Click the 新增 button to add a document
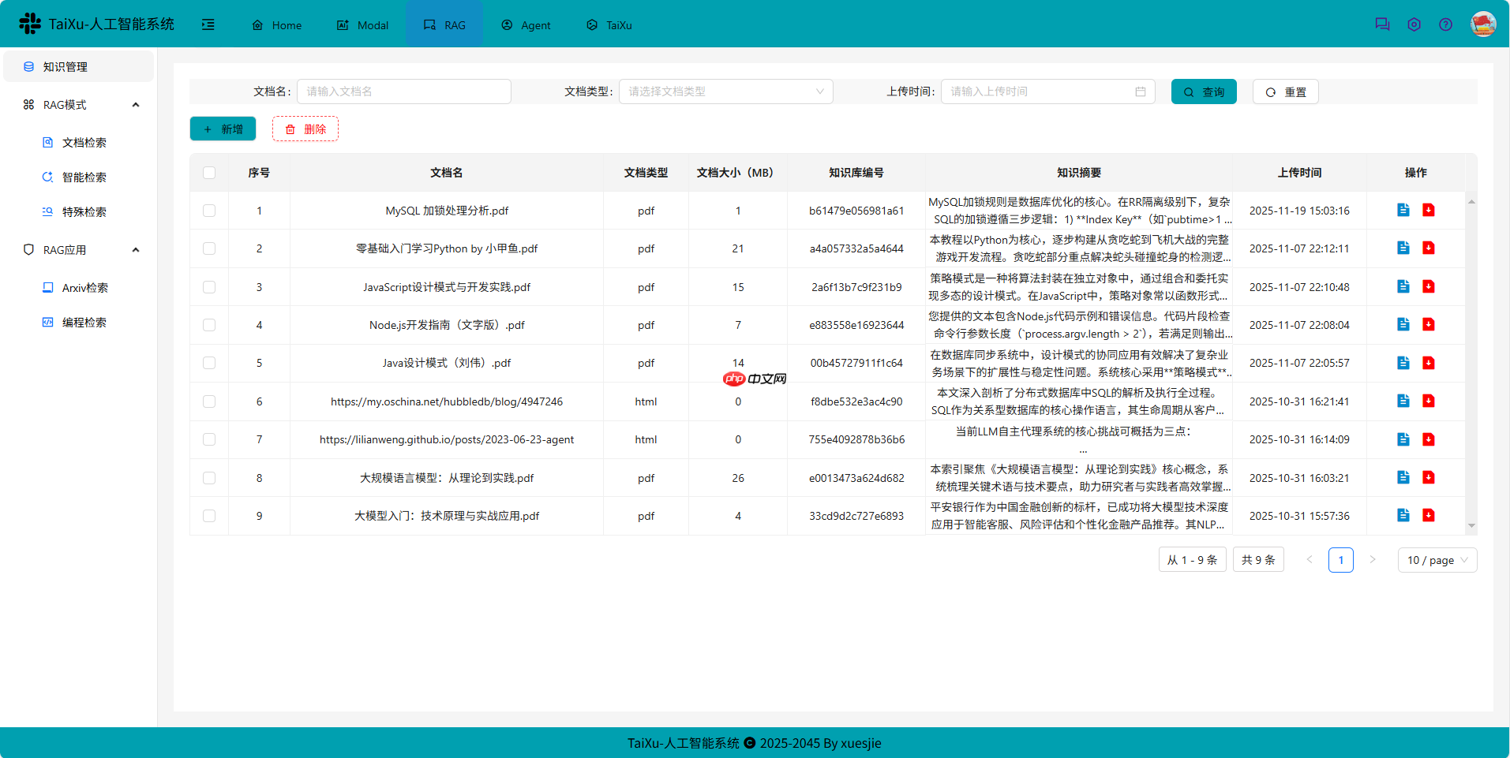This screenshot has height=758, width=1510. 222,128
